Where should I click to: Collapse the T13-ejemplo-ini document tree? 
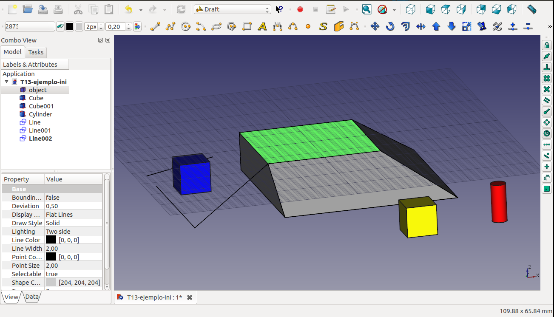coord(6,82)
